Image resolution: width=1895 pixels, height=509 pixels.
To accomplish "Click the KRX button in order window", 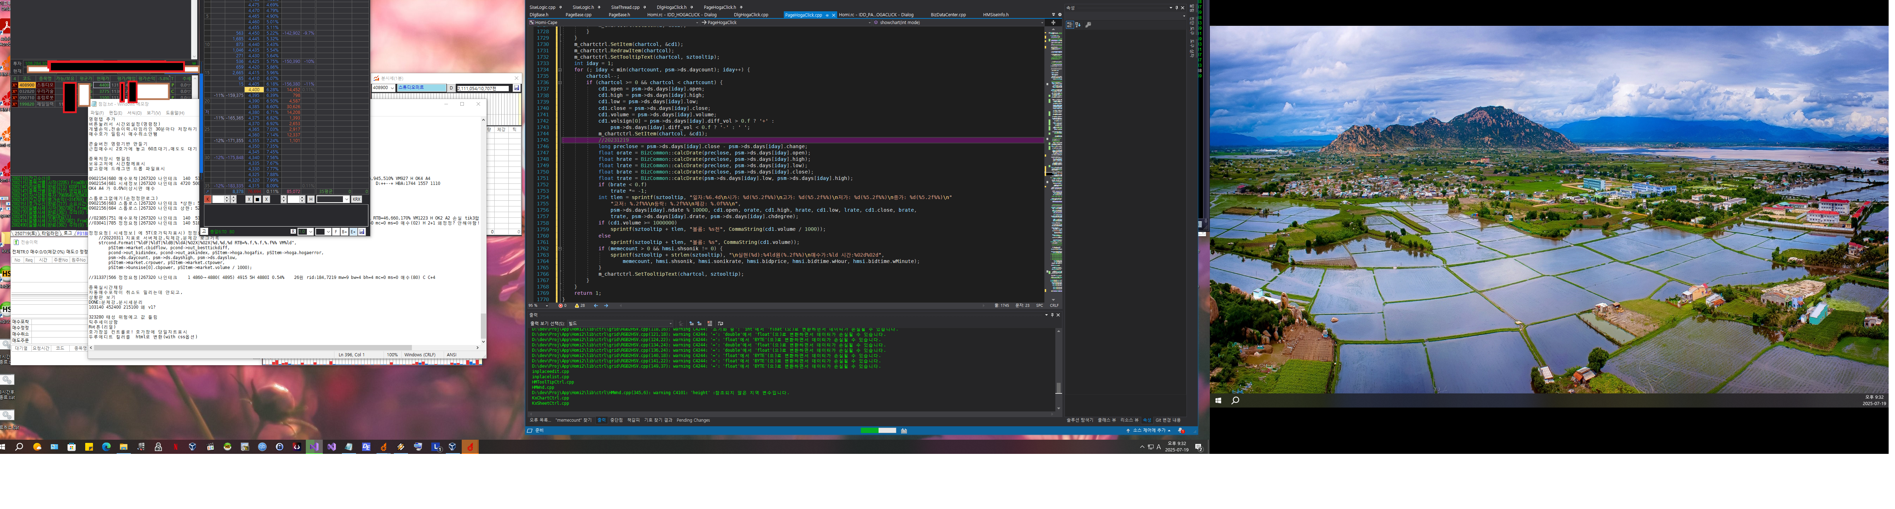I will tap(357, 199).
